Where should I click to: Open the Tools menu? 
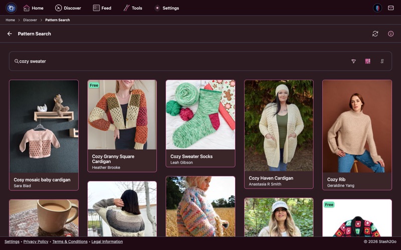point(133,8)
